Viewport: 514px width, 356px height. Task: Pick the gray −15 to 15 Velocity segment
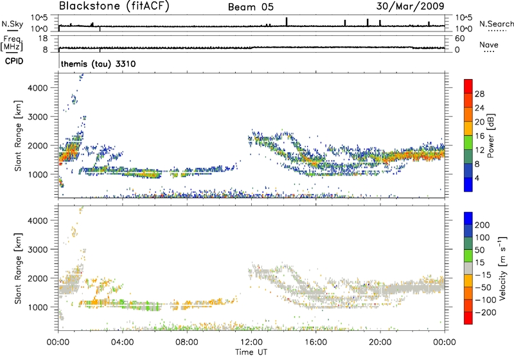click(x=468, y=268)
